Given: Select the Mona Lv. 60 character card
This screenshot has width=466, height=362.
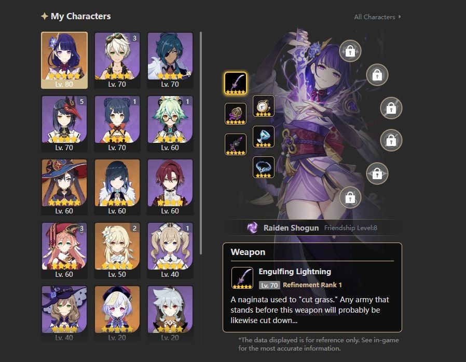Looking at the screenshot, I should click(x=64, y=187).
